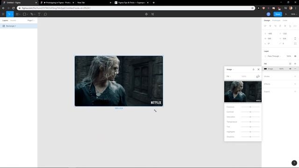Open Frame tool dropdown arrow

[20, 14]
